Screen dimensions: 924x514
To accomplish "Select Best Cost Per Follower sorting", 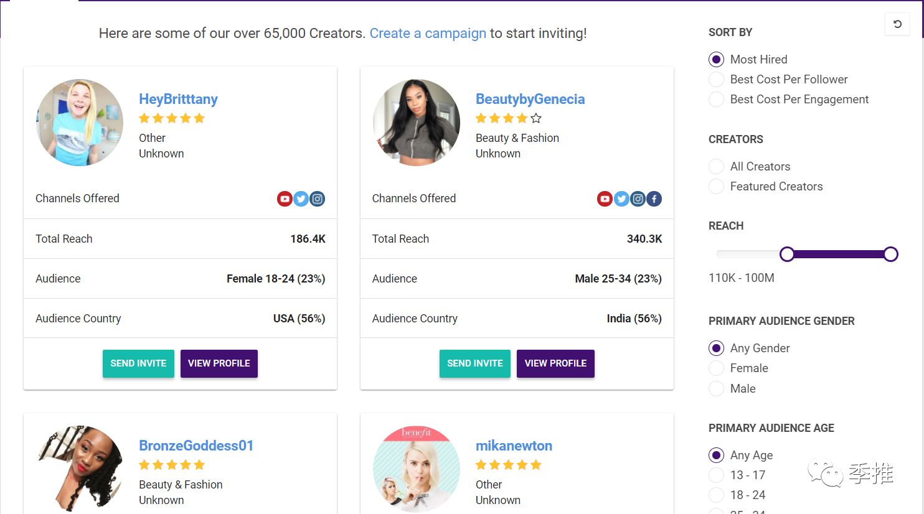I will 717,80.
